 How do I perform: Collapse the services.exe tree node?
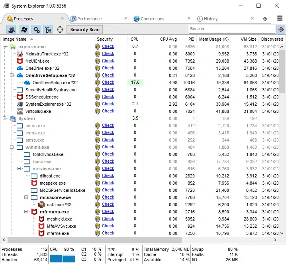click(x=19, y=169)
